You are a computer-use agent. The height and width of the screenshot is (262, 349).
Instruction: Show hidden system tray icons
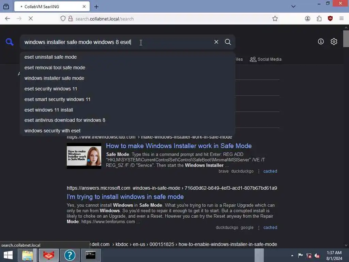coord(292,256)
